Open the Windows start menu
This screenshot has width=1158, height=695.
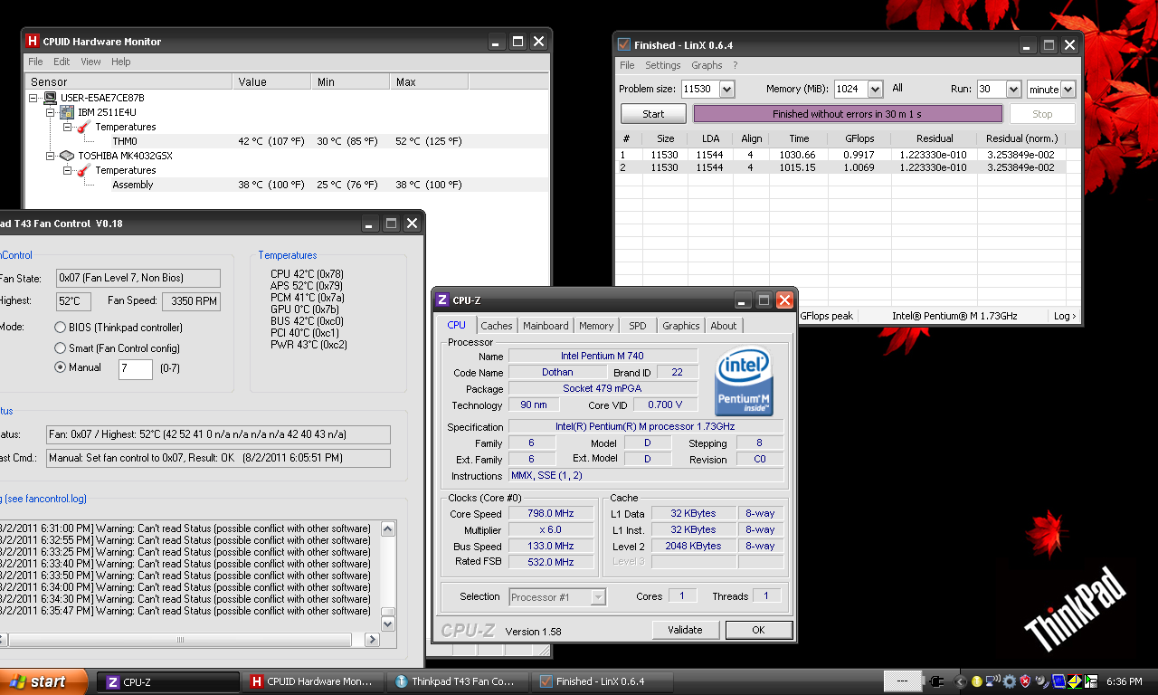coord(45,681)
